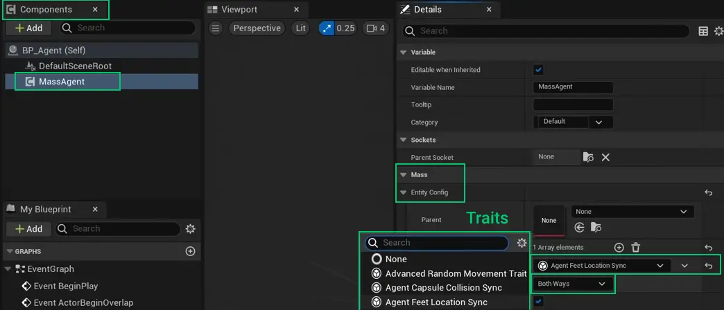Click the Tooltip text field
The width and height of the screenshot is (724, 310).
(573, 104)
